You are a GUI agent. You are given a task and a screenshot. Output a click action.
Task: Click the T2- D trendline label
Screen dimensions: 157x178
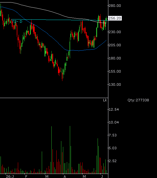pos(17,22)
